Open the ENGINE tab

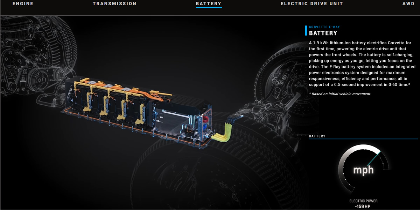23,4
